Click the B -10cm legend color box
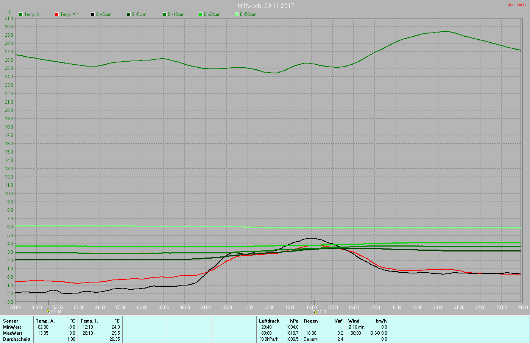The width and height of the screenshot is (530, 343). (x=165, y=14)
